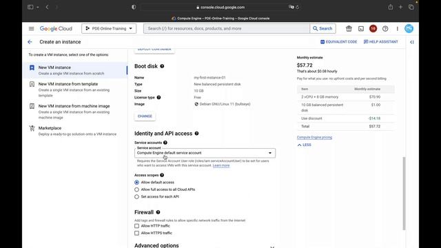
Task: Click the translate icon in address bar
Action: click(x=291, y=7)
